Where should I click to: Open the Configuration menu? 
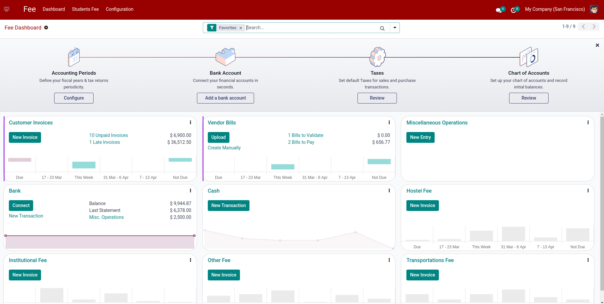point(119,9)
